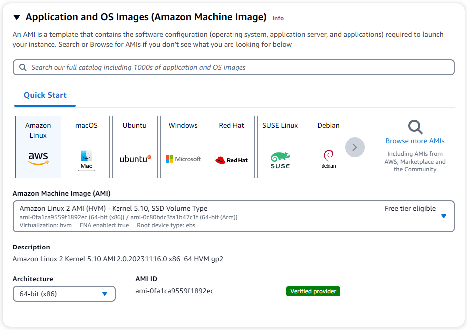Collapse the Application and OS Images section
467x330 pixels.
point(17,18)
